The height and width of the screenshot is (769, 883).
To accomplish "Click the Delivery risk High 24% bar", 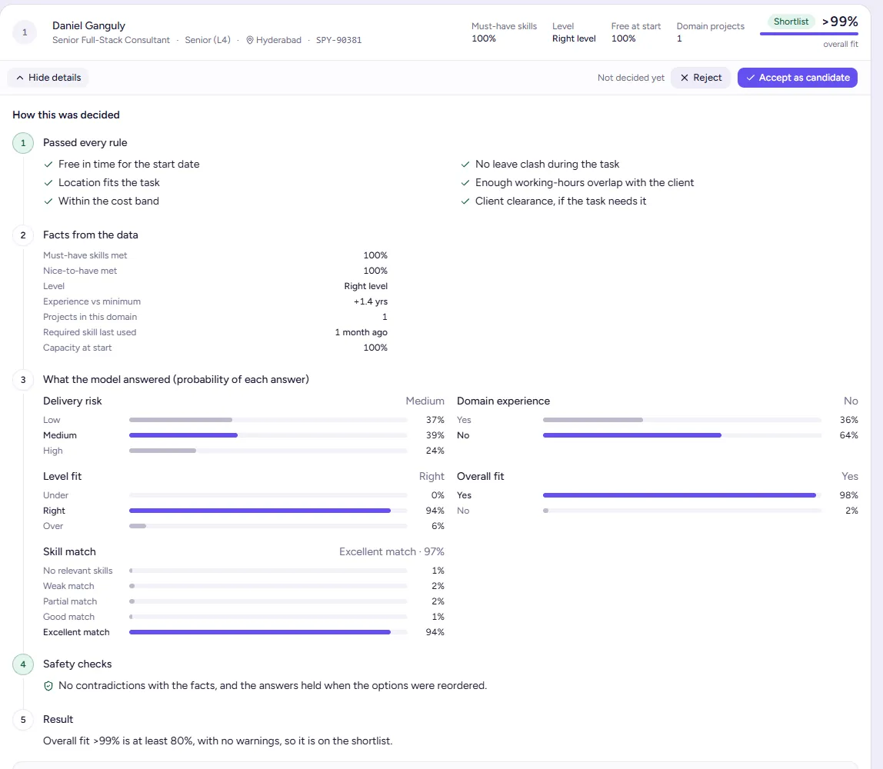I will tap(268, 451).
